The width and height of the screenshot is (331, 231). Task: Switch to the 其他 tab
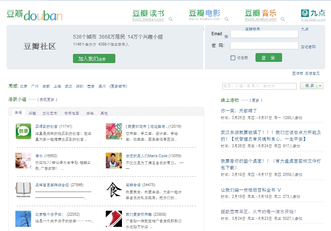(x=104, y=113)
